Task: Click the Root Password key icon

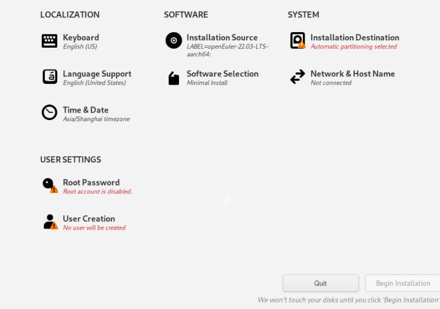Action: (x=50, y=186)
